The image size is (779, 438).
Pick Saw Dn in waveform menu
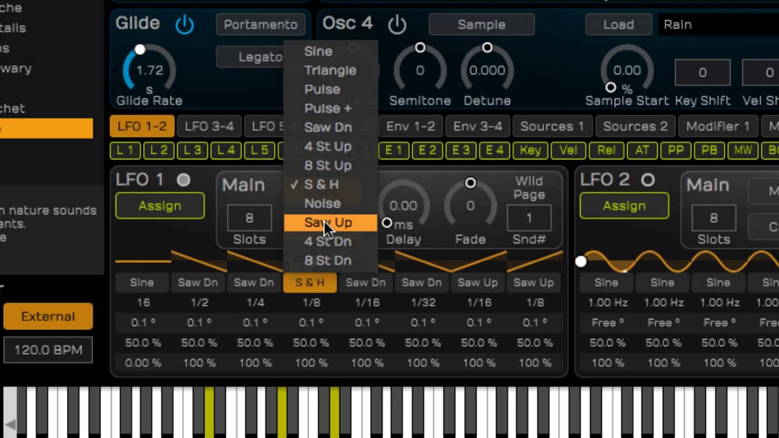point(330,127)
